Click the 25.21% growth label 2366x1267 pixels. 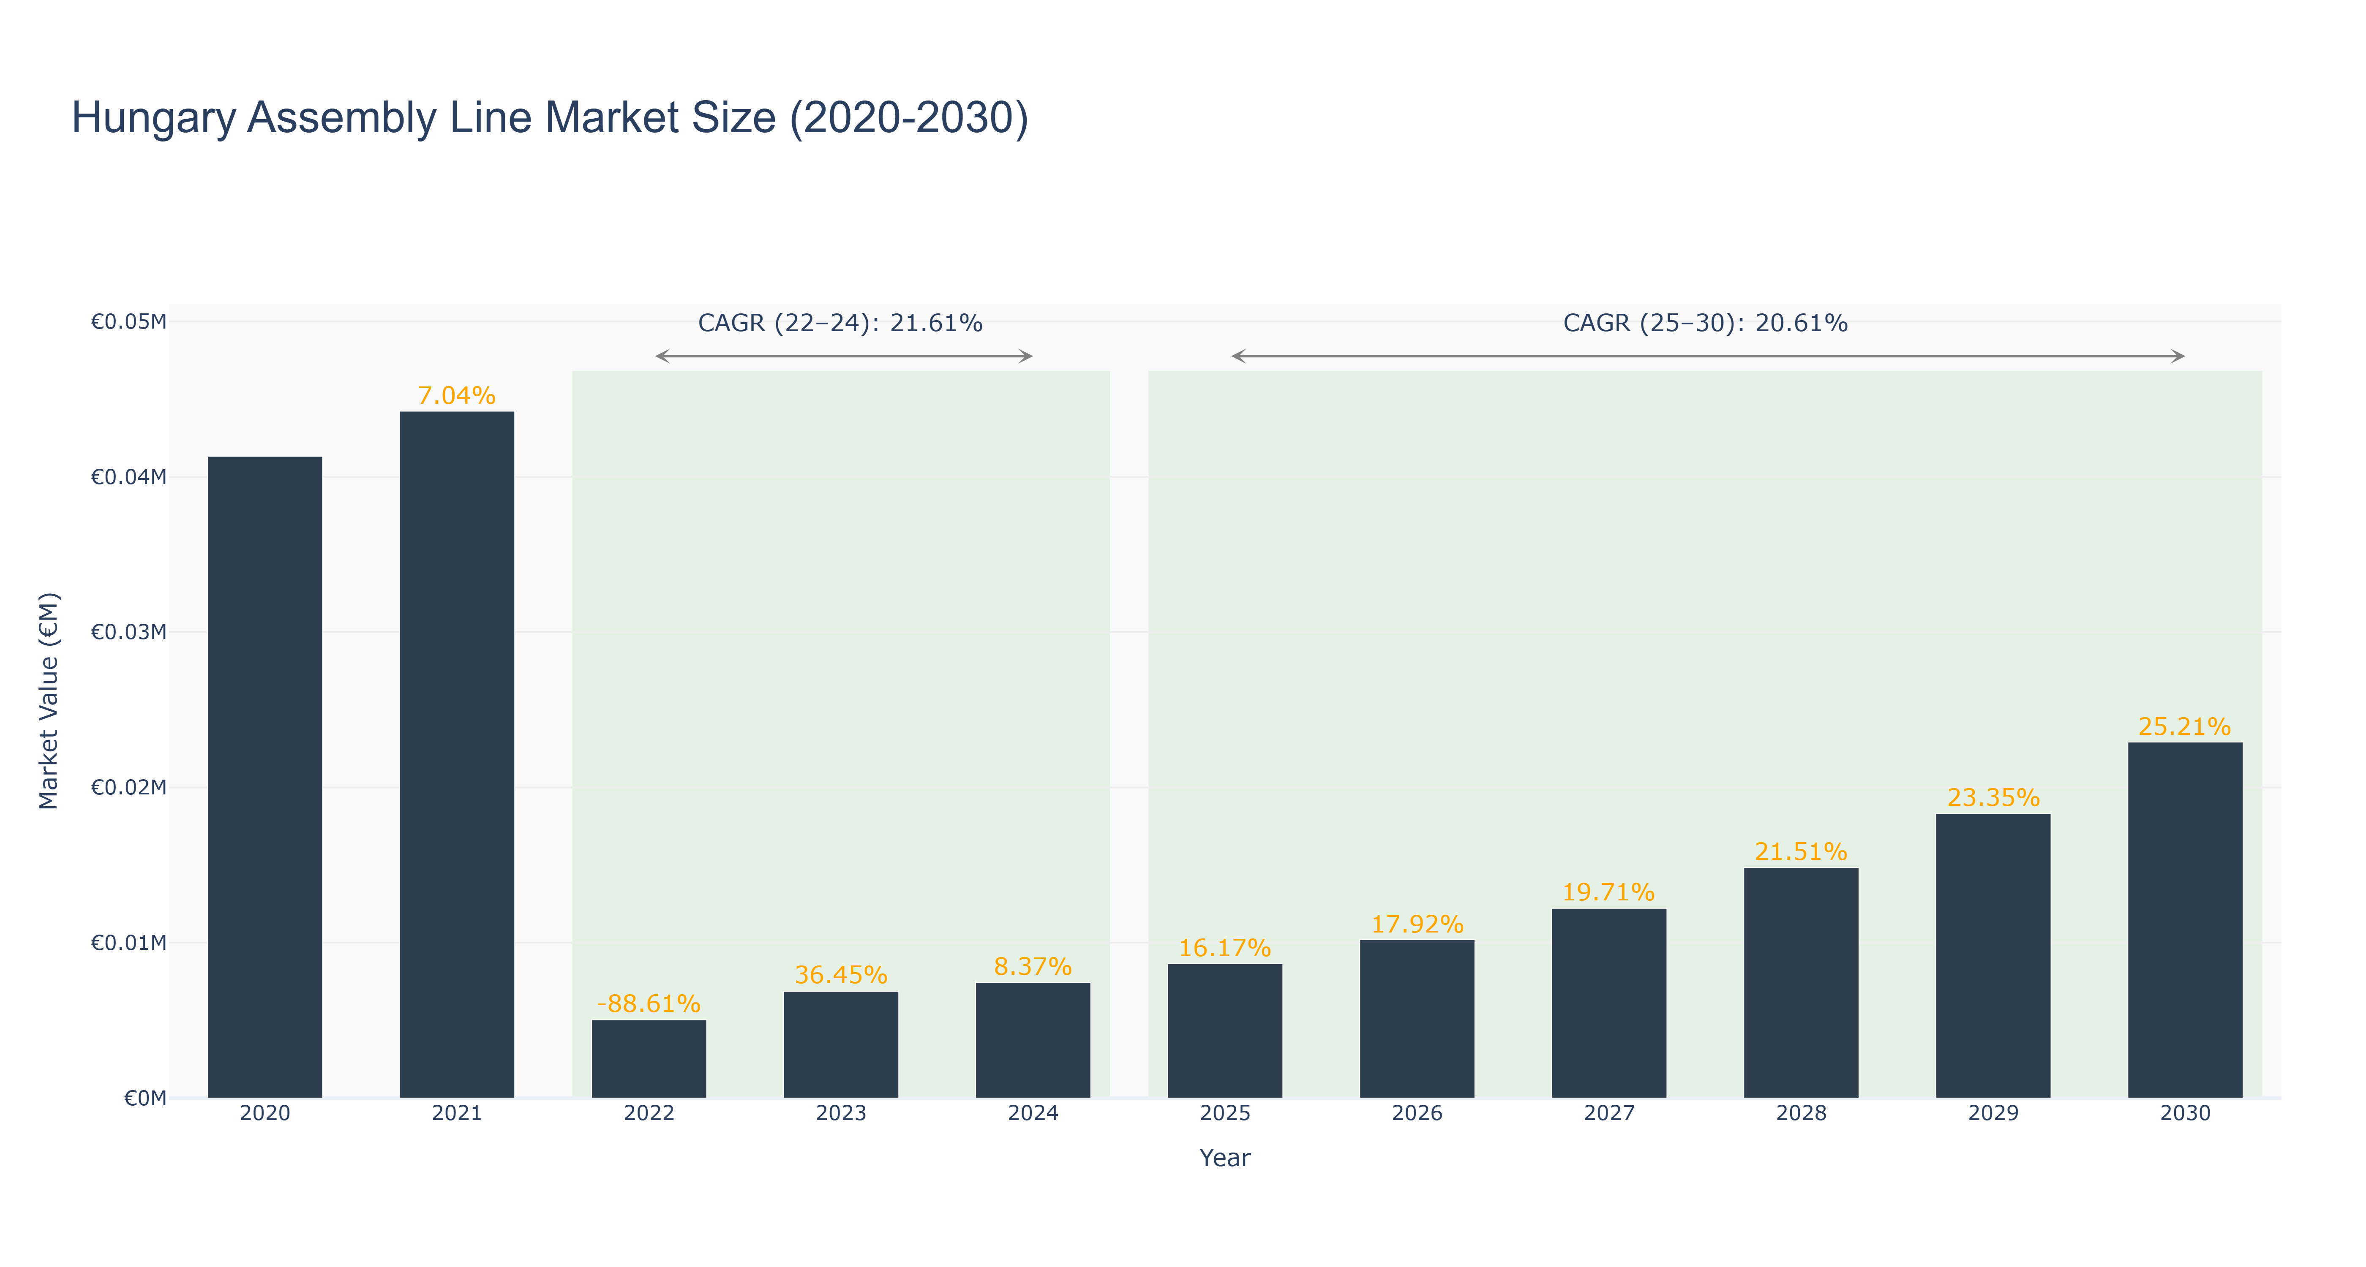click(2184, 727)
